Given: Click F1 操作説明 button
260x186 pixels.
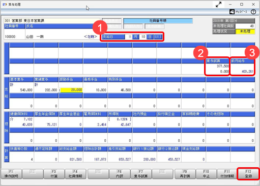Looking at the screenshot, I should click(x=11, y=174).
